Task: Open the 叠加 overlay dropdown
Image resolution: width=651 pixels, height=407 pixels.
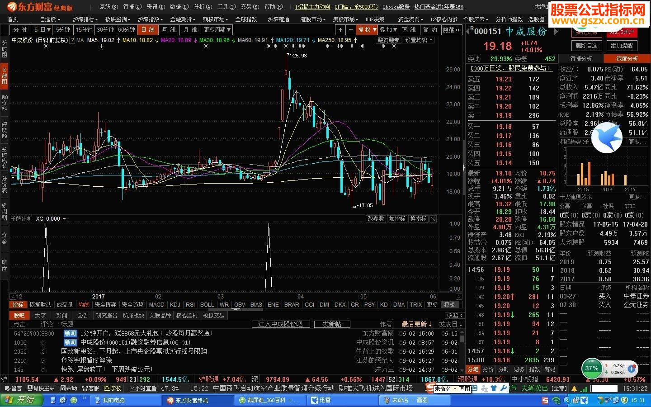Action: [388, 30]
